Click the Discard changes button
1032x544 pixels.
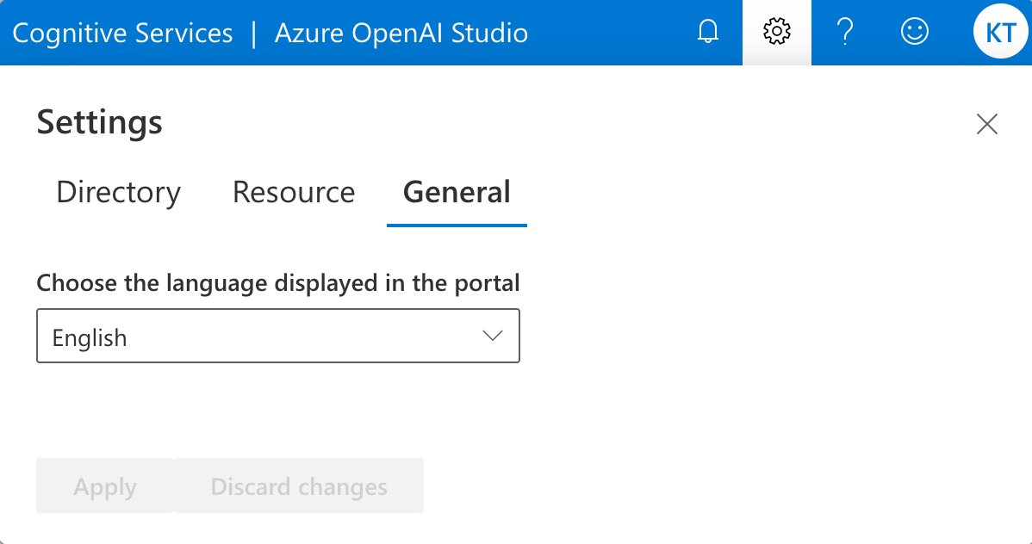(x=298, y=485)
